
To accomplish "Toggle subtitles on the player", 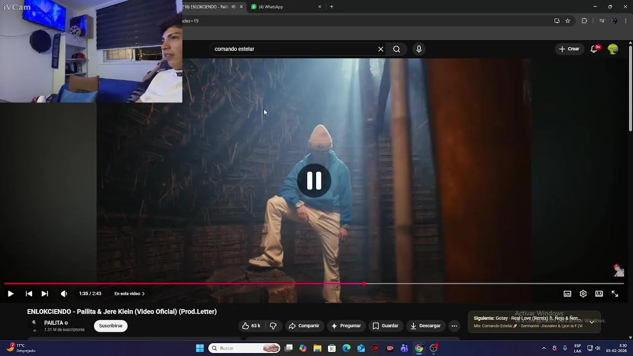I will 567,294.
